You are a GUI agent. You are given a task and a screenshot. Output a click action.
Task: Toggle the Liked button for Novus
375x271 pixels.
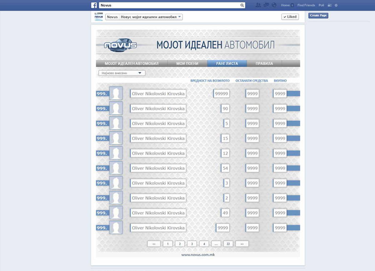pos(290,17)
